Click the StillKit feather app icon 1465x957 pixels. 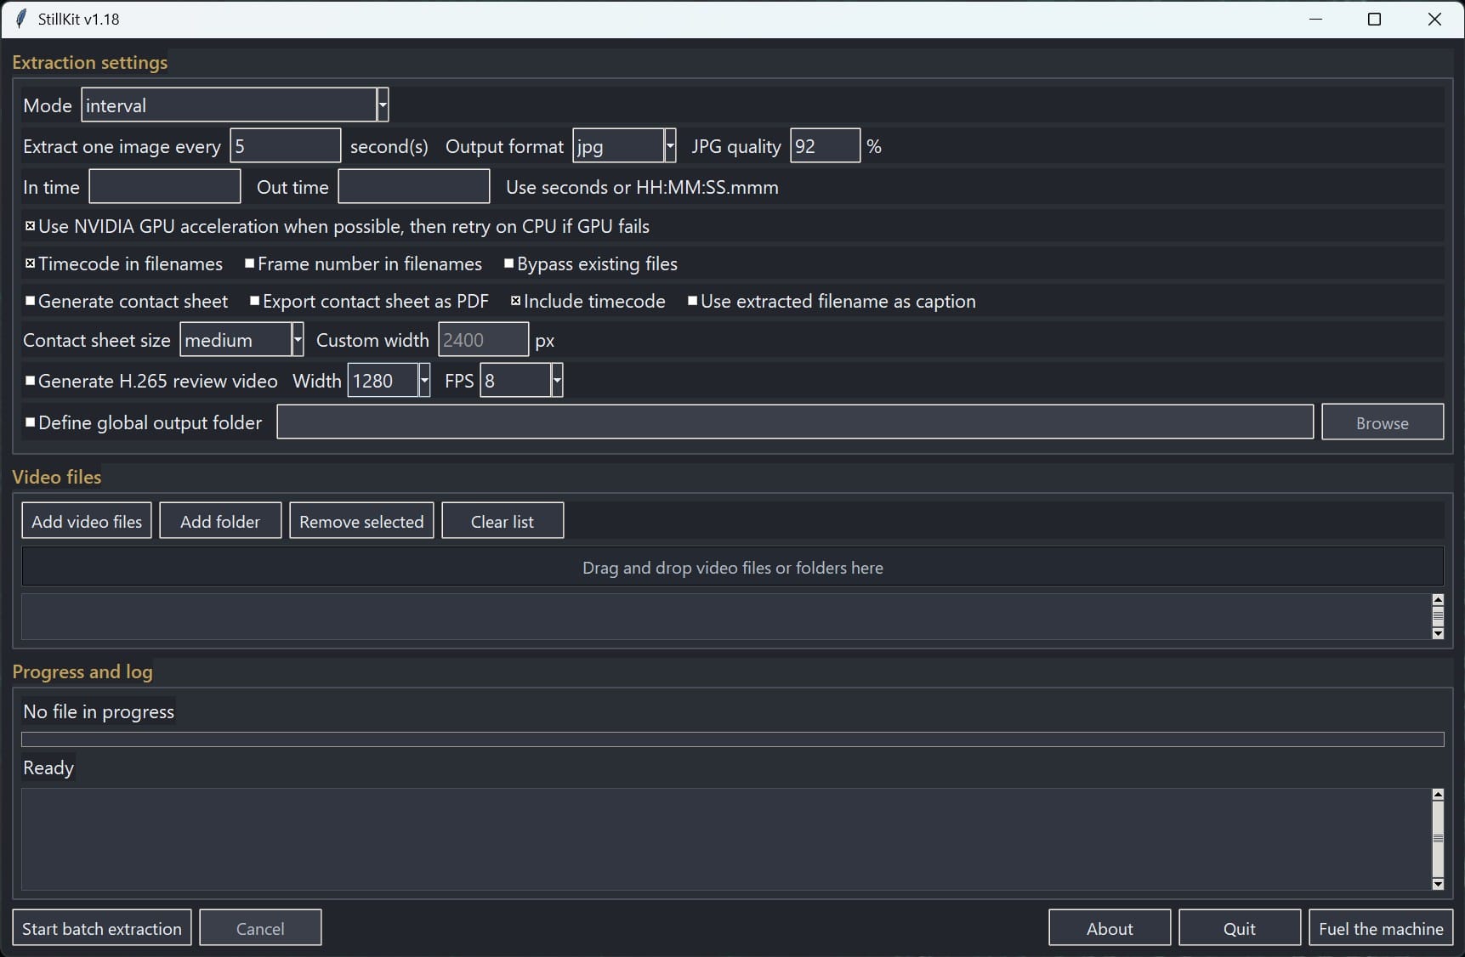tap(21, 19)
